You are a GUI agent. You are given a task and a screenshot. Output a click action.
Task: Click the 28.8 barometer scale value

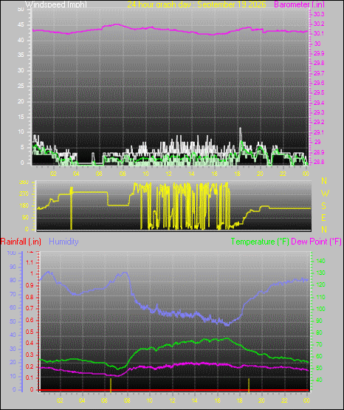(x=319, y=162)
